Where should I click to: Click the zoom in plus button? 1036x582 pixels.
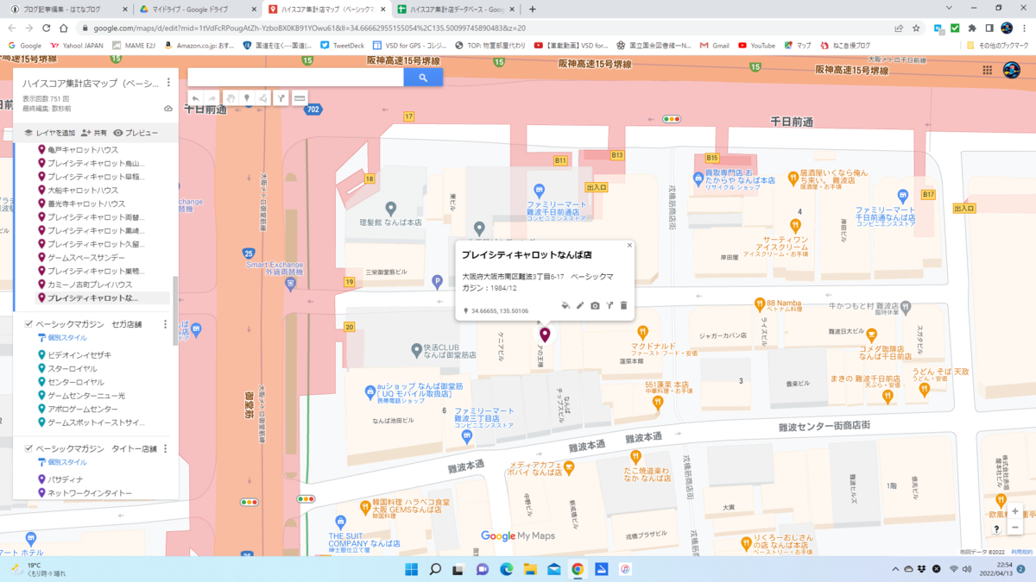point(1014,511)
